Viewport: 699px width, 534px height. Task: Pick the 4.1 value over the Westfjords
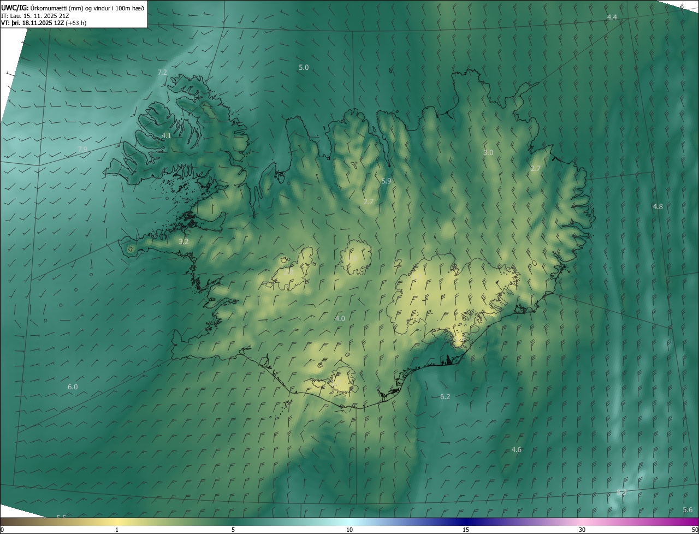coord(167,135)
